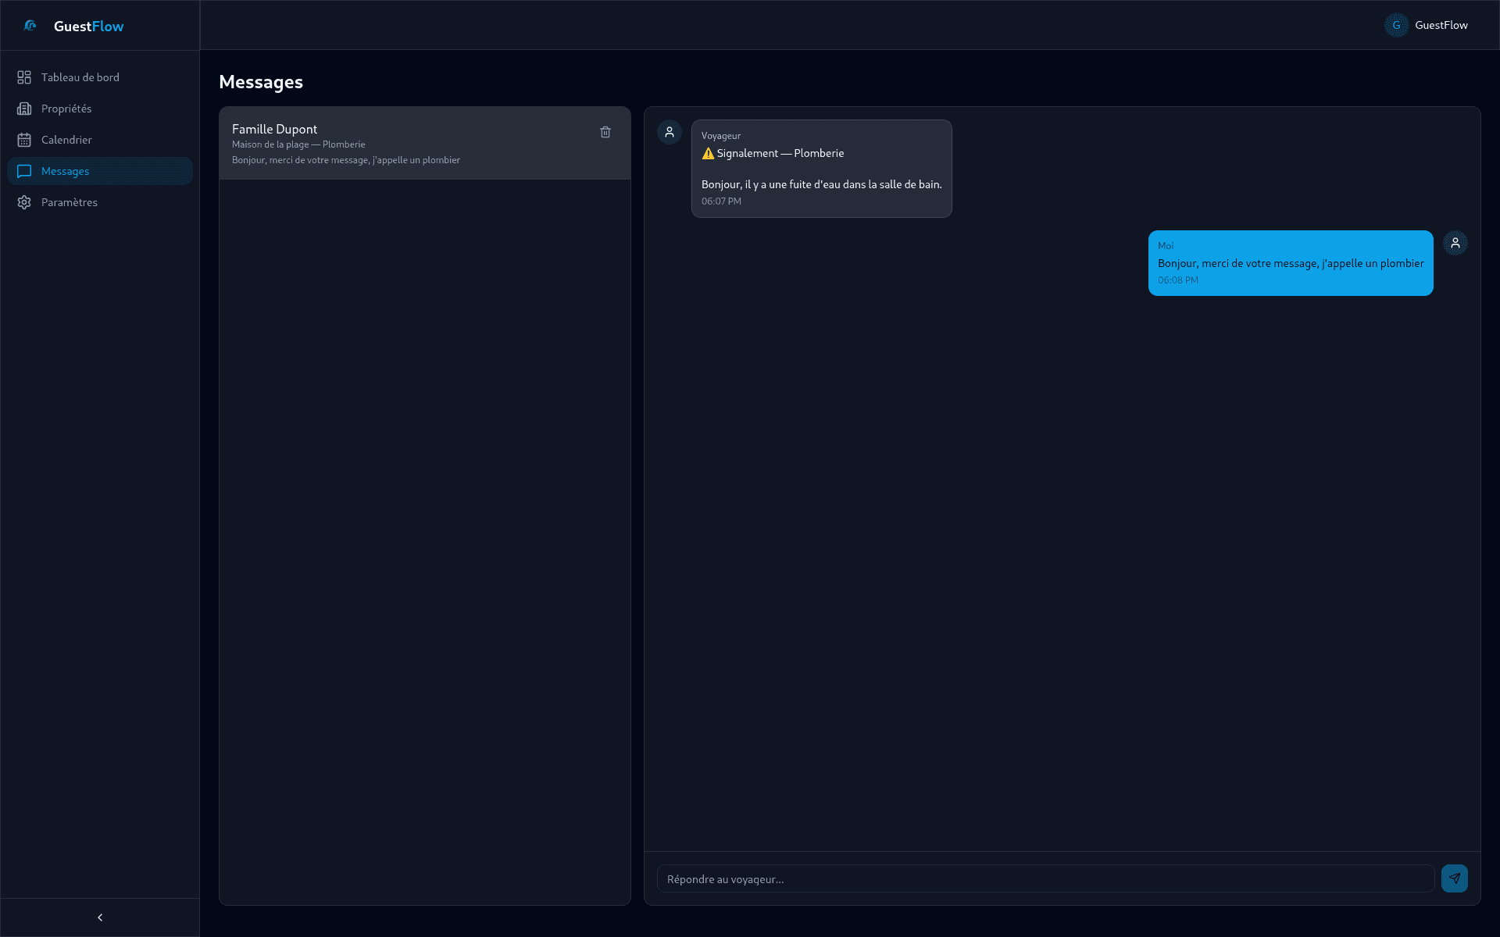Click the Signalement Plomberie message bubble
This screenshot has height=937, width=1500.
[x=821, y=169]
